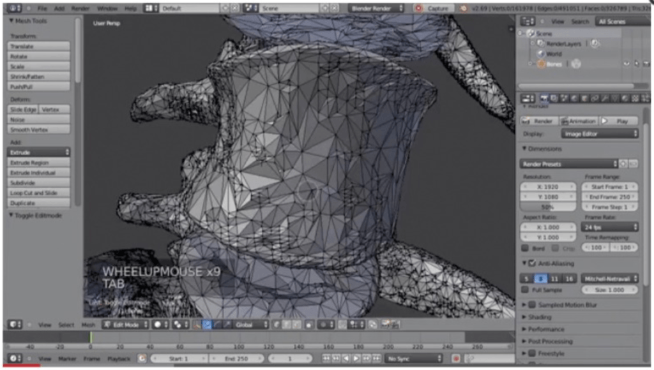The height and width of the screenshot is (370, 654).
Task: Click the timeline editor type icon
Action: pyautogui.click(x=14, y=359)
